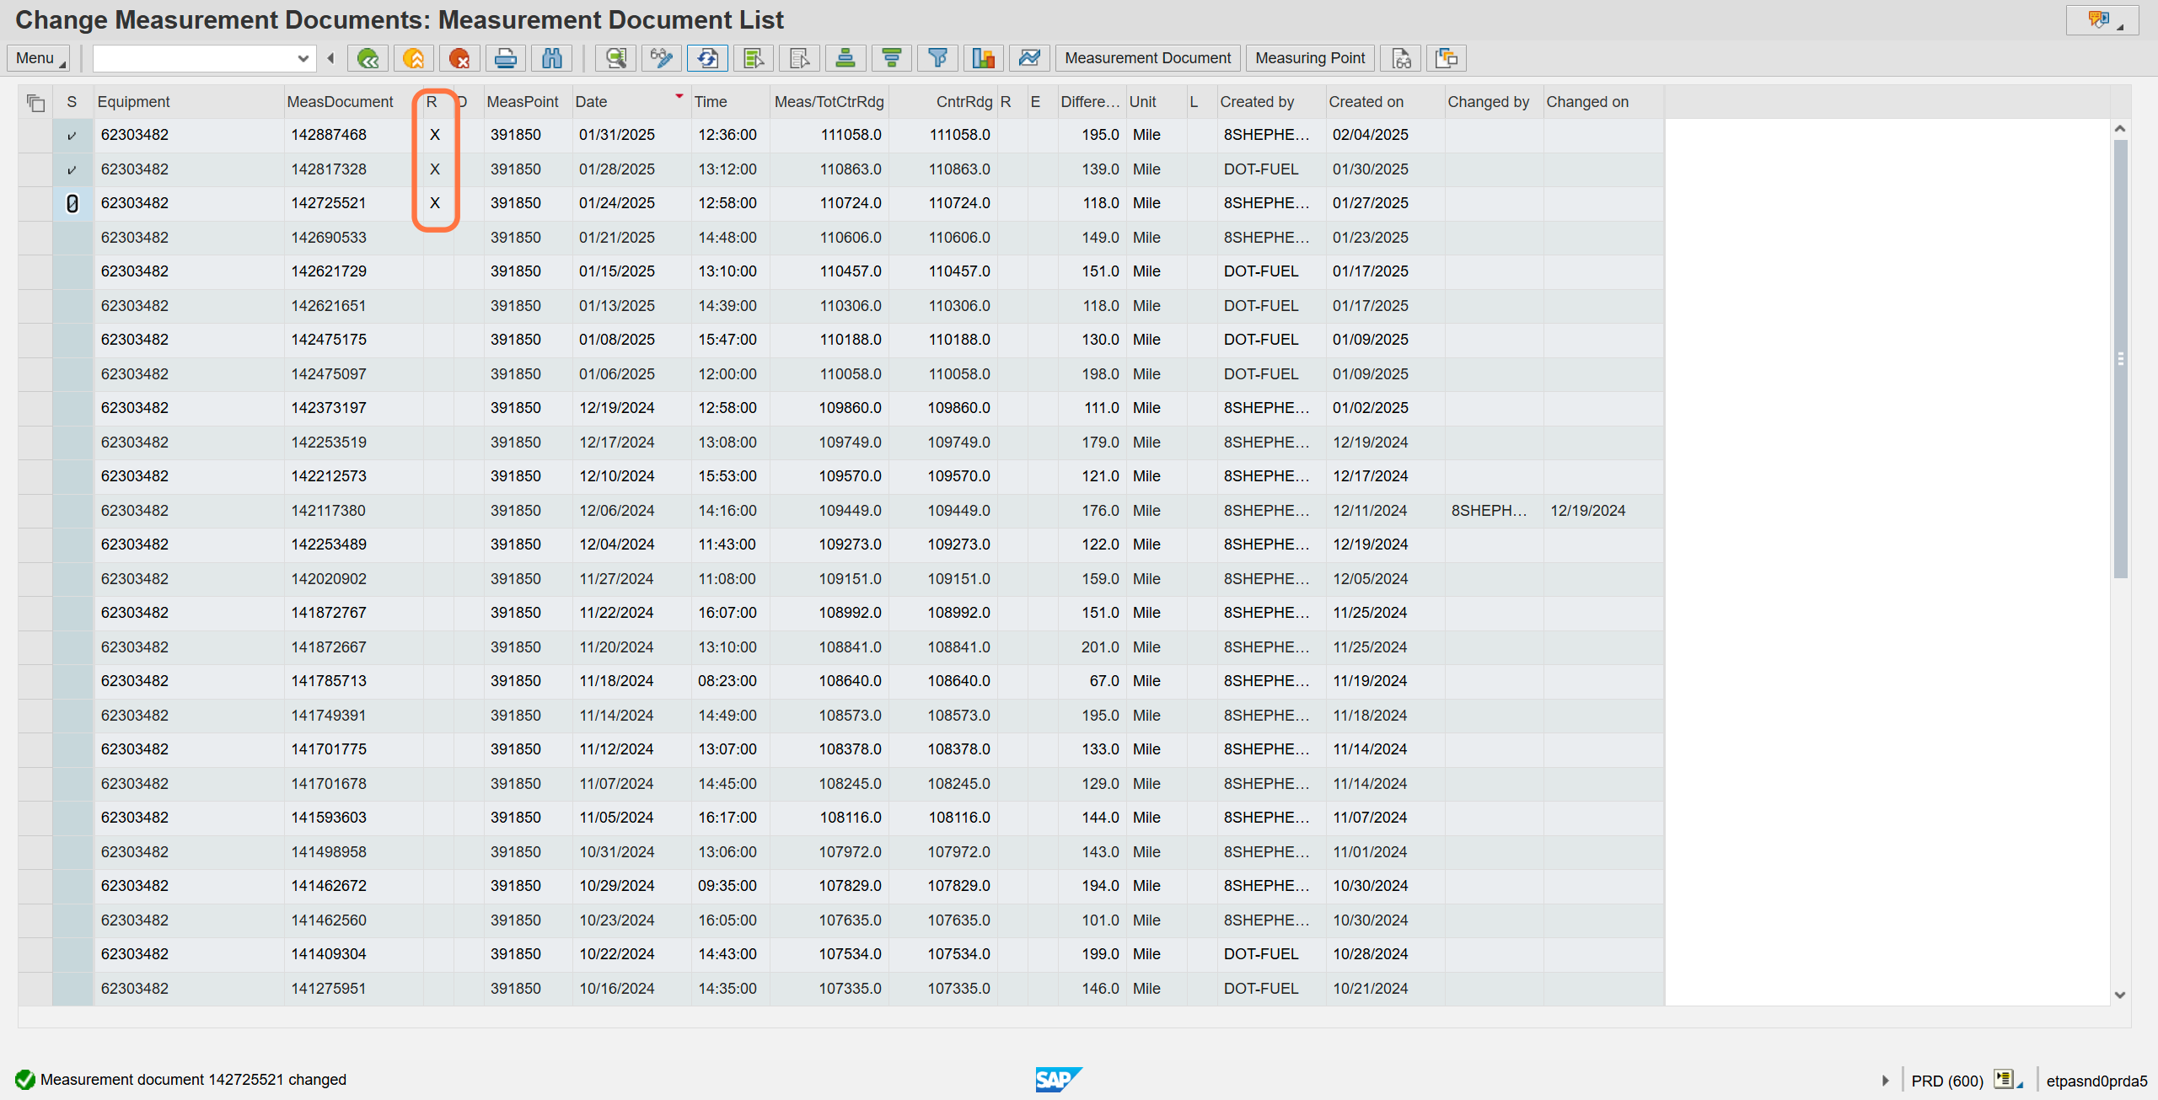This screenshot has height=1100, width=2158.
Task: Click the green Back icon
Action: click(x=368, y=58)
